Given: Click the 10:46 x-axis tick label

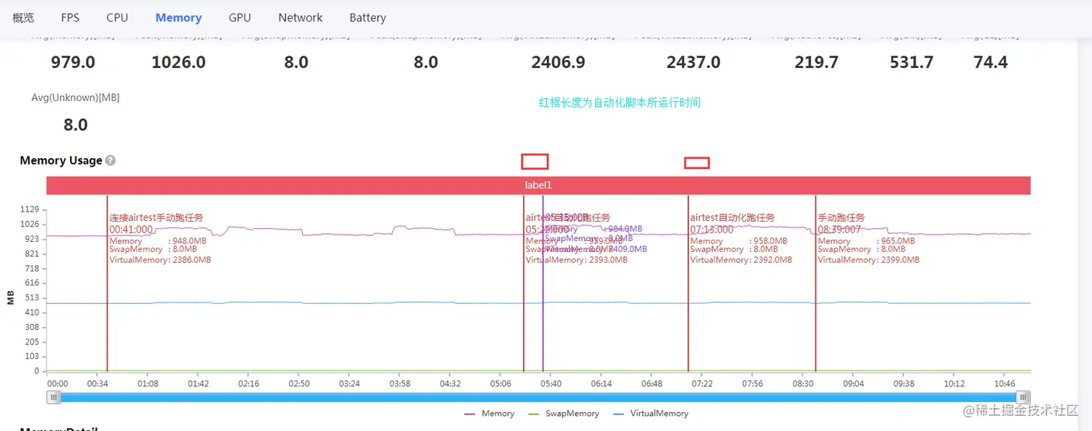Looking at the screenshot, I should point(1004,383).
